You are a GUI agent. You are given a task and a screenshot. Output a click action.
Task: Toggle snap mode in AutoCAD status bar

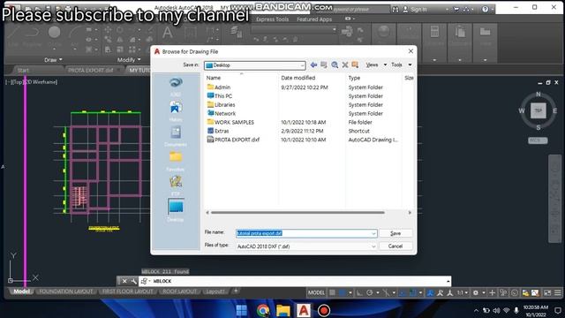click(x=343, y=292)
